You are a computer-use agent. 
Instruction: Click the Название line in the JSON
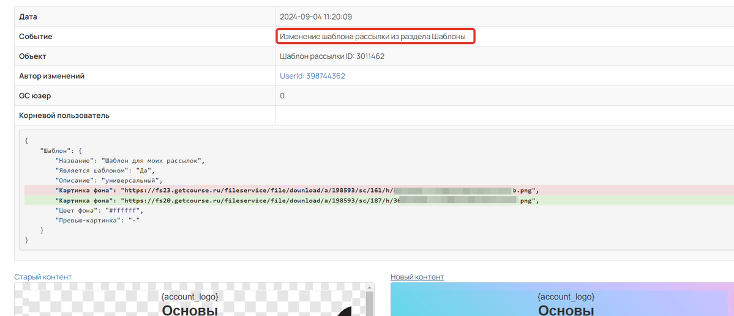coord(130,161)
